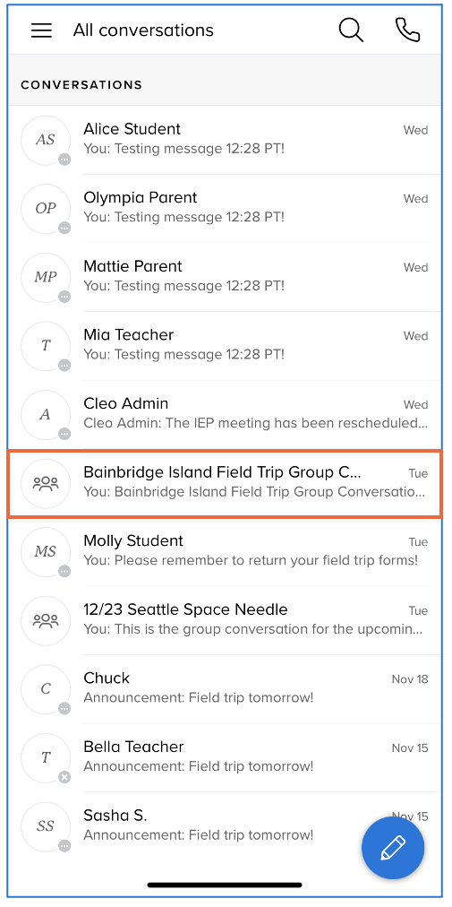Tap the search magnifying glass icon

coord(351,30)
